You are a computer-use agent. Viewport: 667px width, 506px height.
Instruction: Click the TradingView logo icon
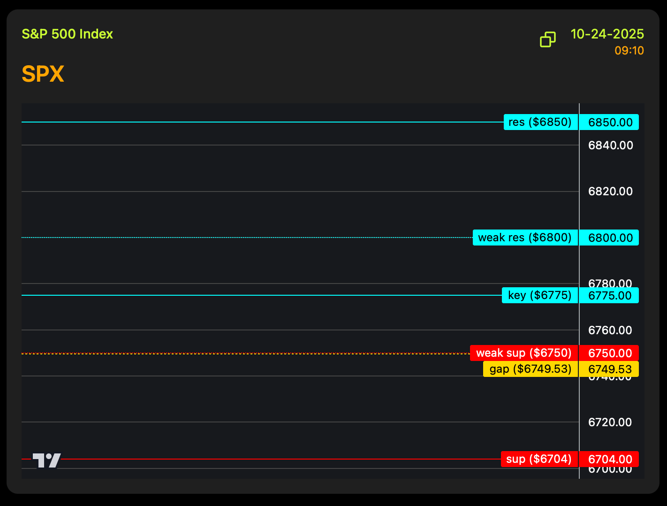pos(46,460)
